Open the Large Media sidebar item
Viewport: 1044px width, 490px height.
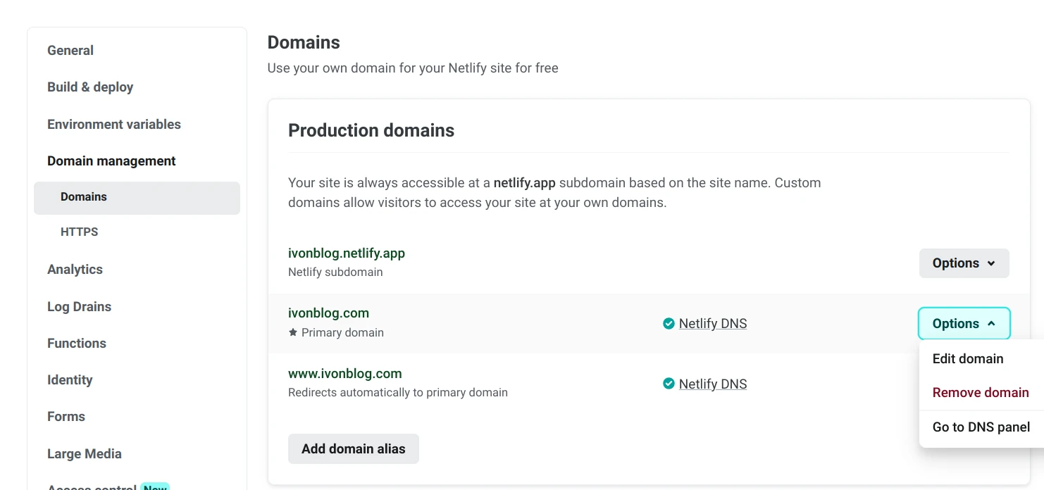(85, 454)
